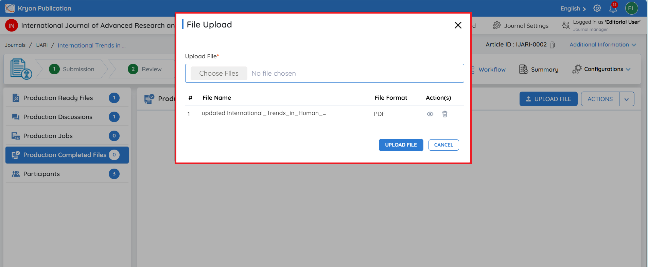Open Production Discussions

pos(67,117)
